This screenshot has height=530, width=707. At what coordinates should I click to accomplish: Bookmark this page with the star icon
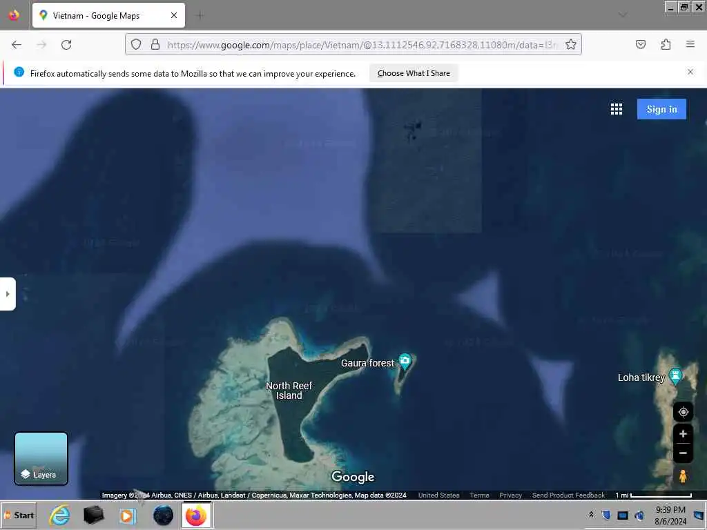click(571, 44)
